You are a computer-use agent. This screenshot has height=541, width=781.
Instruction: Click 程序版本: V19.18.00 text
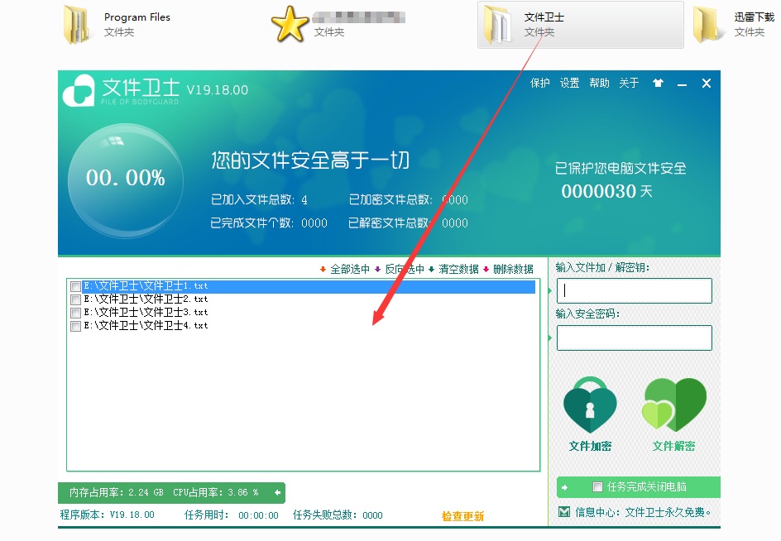(x=107, y=515)
